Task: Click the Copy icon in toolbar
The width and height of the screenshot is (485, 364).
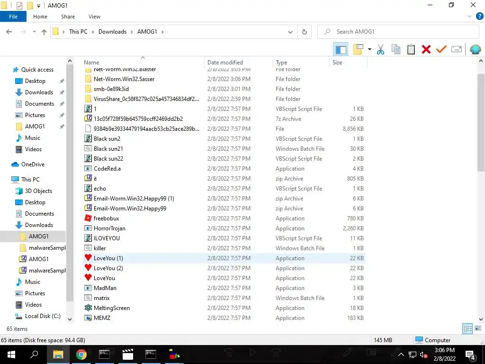Action: coord(395,49)
